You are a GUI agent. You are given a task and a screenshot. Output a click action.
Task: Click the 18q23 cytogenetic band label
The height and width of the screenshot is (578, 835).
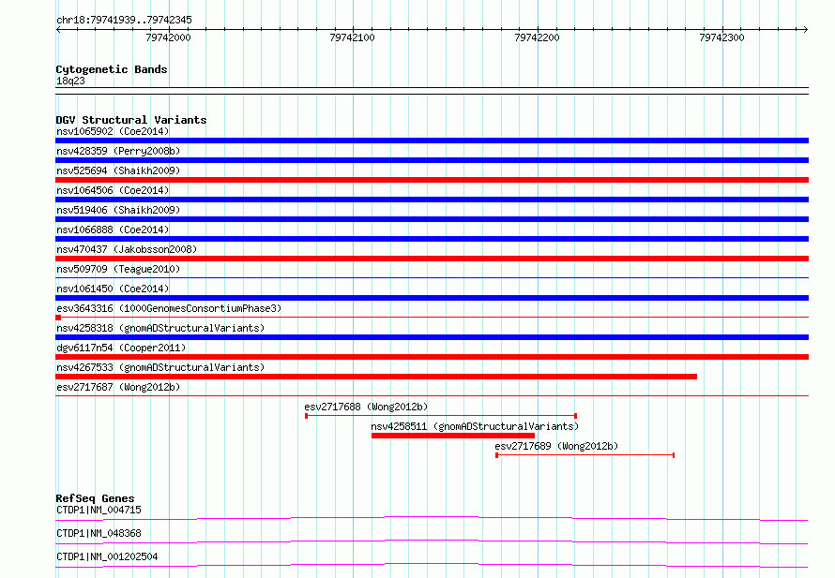(x=70, y=81)
